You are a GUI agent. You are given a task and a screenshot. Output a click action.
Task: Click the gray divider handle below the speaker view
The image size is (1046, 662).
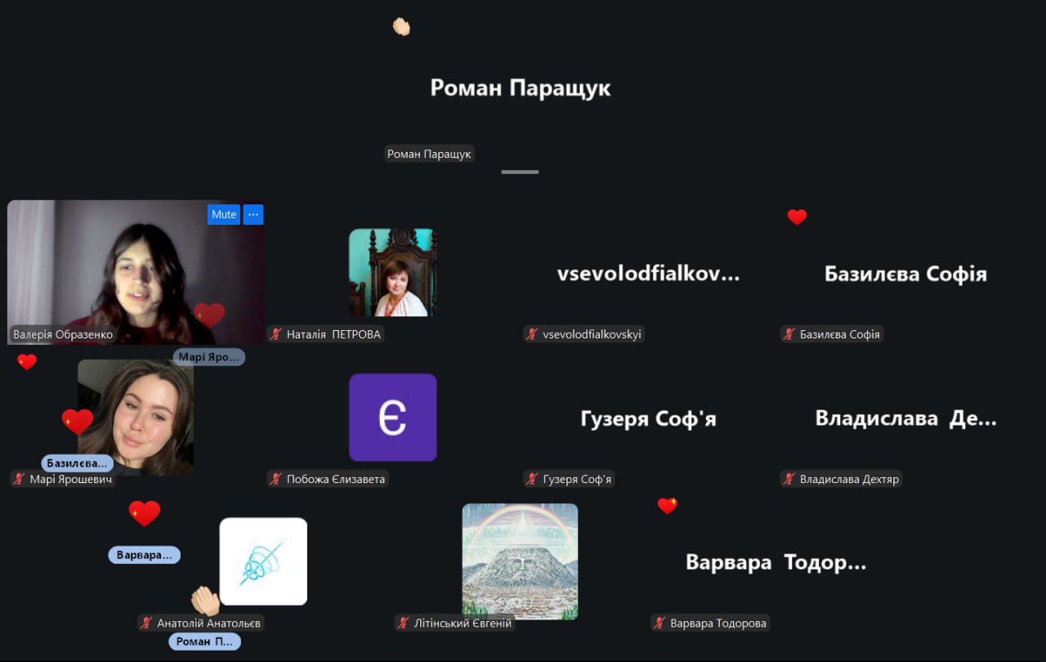[x=520, y=172]
